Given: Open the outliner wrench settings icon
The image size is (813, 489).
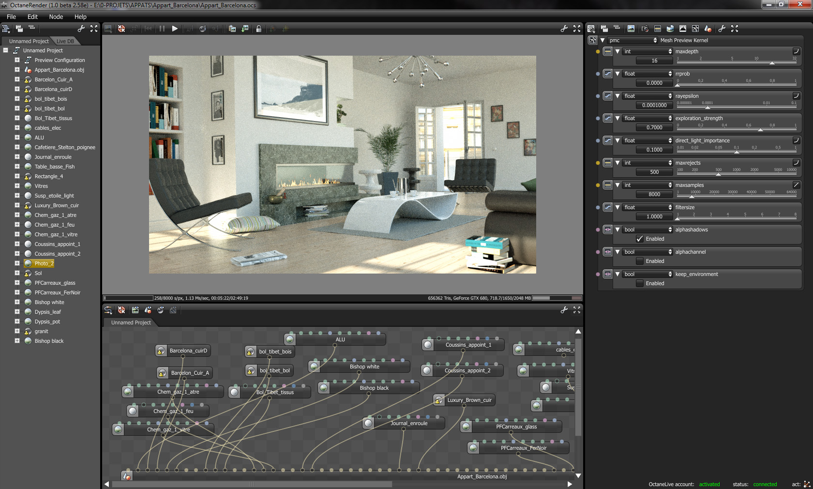Looking at the screenshot, I should 81,29.
